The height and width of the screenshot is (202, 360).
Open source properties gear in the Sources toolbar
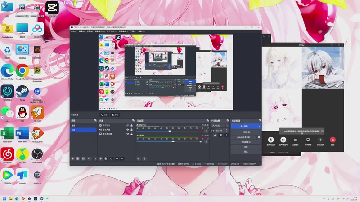tap(111, 158)
